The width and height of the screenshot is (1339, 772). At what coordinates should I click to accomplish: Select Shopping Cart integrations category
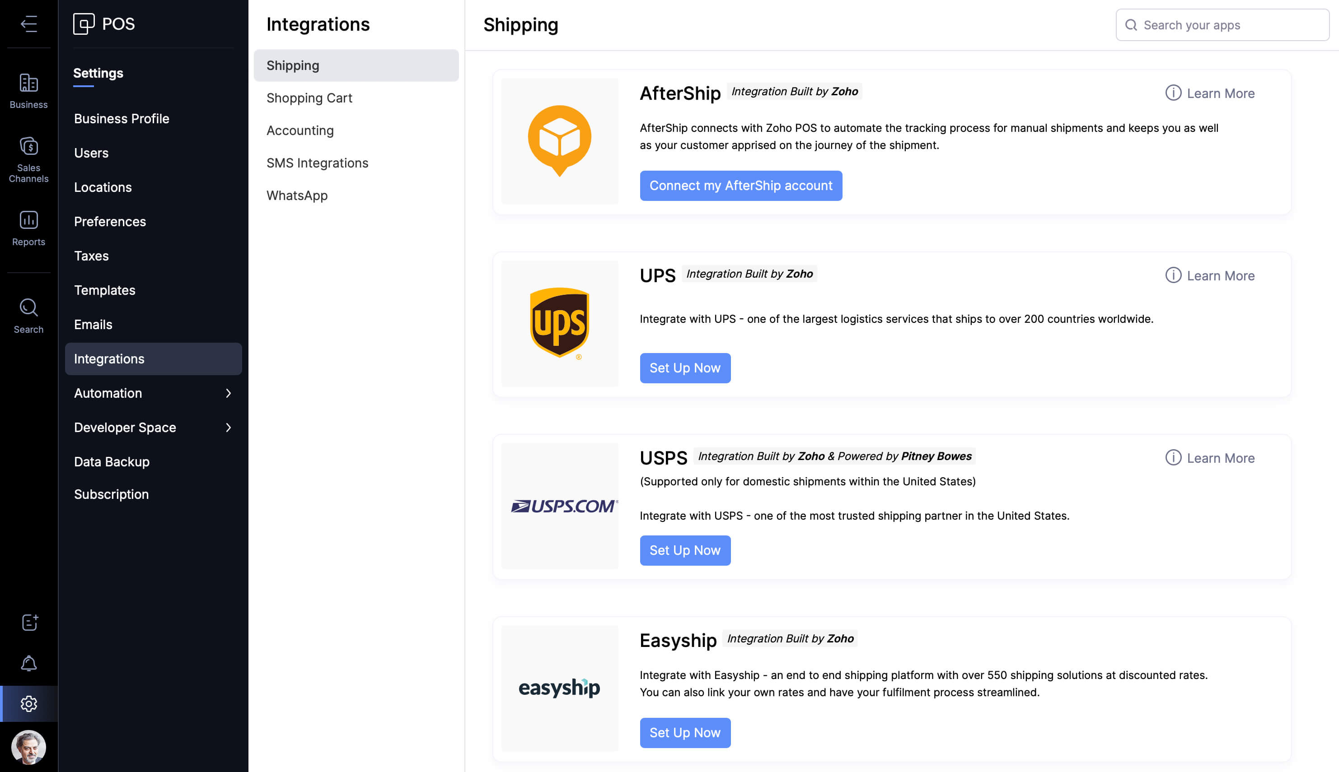click(x=309, y=98)
